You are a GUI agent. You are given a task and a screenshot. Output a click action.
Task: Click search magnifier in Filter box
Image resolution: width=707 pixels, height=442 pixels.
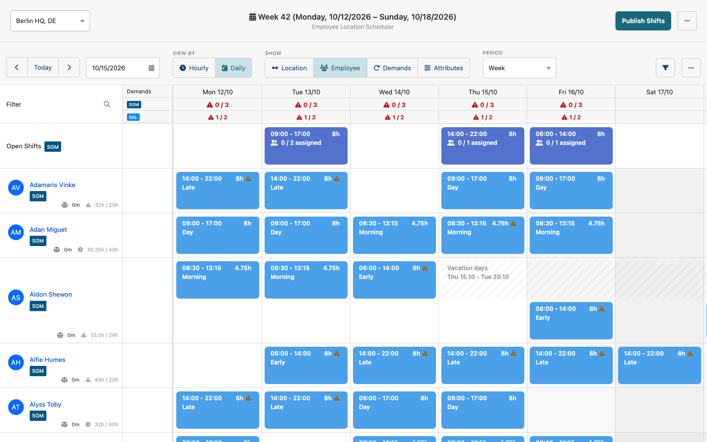click(x=107, y=104)
